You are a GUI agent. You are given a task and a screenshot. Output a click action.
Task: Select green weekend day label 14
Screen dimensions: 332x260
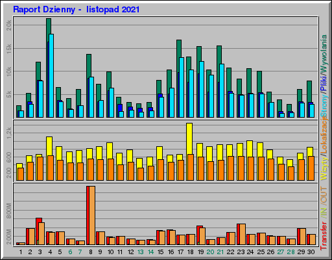pos(150,252)
